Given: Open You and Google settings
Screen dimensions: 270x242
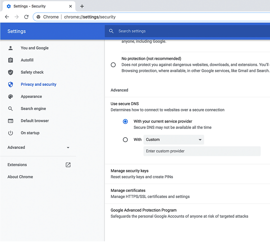Looking at the screenshot, I should pos(35,48).
